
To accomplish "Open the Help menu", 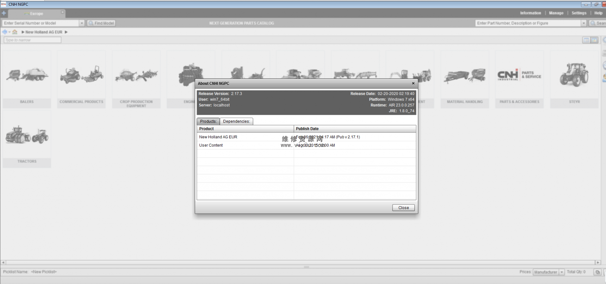I will pos(598,13).
